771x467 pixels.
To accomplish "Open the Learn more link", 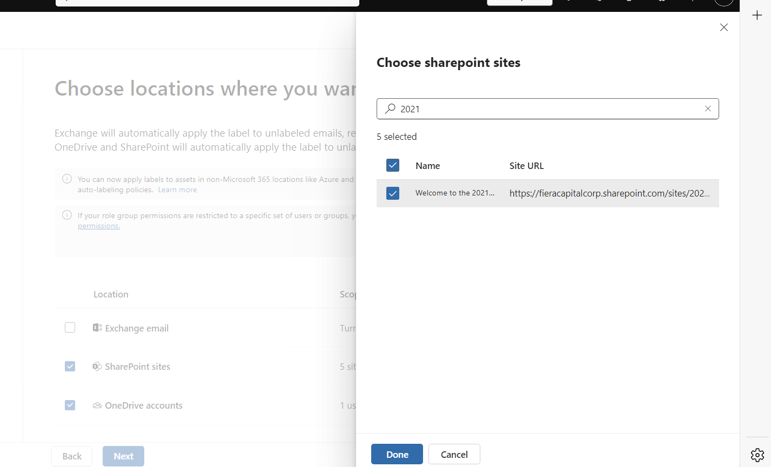I will point(177,189).
